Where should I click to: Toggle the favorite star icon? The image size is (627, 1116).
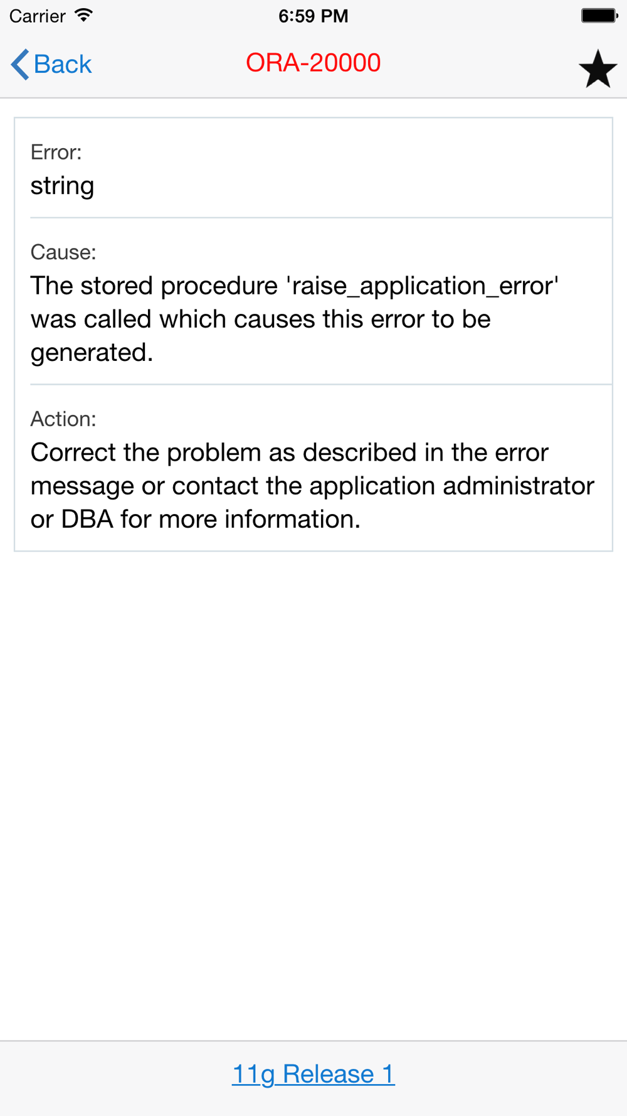coord(598,68)
